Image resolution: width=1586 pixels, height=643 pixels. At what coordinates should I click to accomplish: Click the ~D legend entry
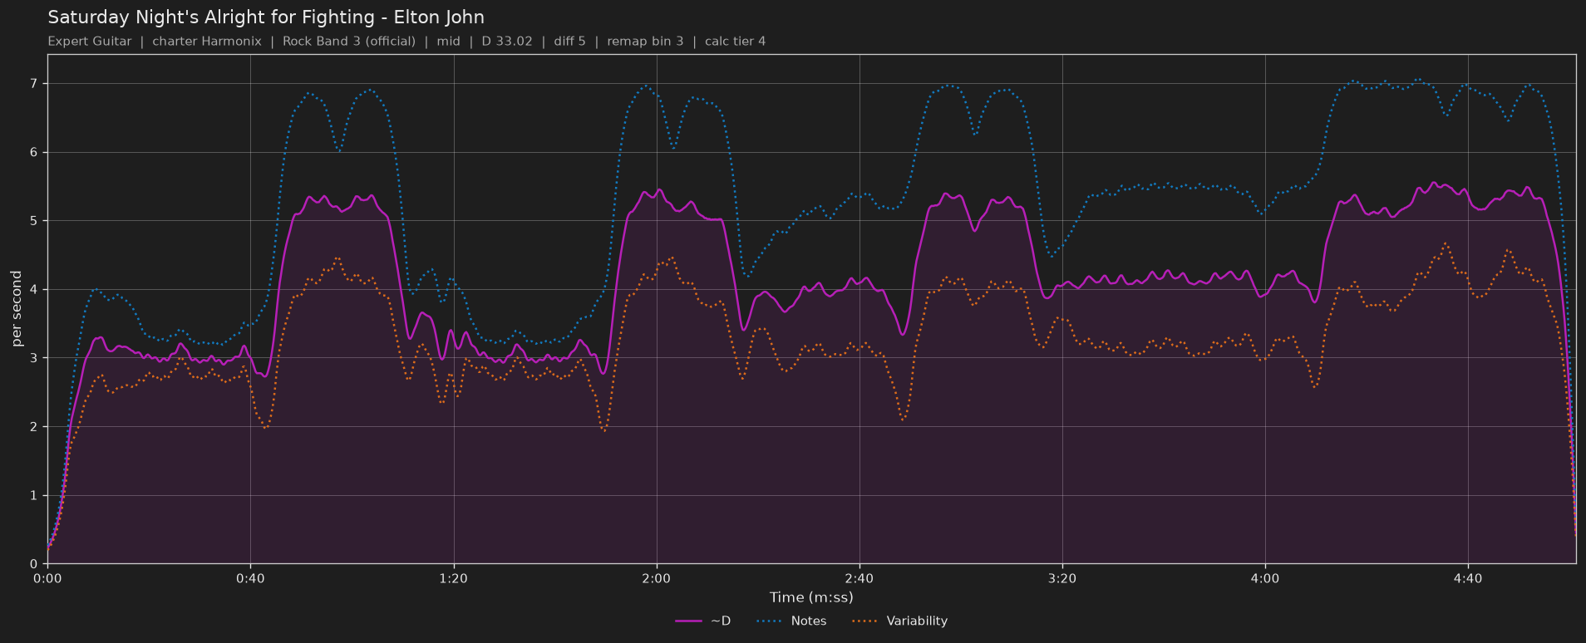(x=702, y=621)
